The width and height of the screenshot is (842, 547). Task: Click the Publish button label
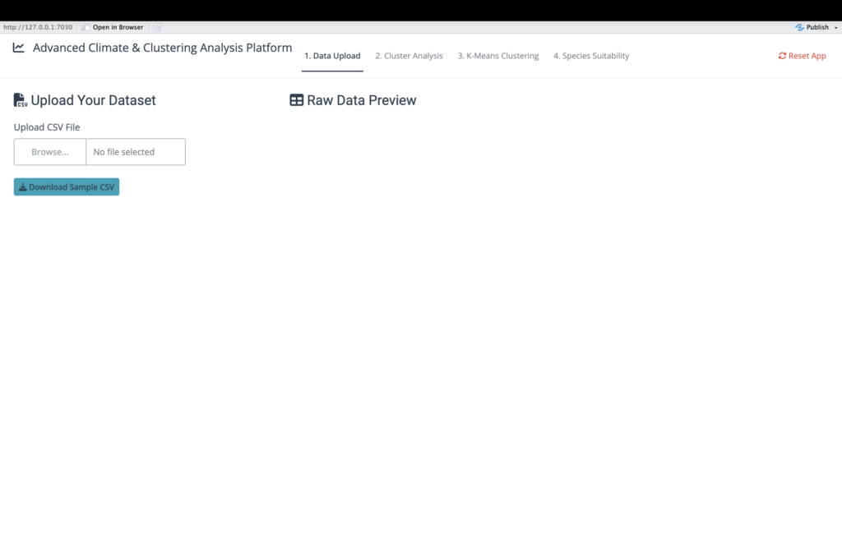point(817,27)
